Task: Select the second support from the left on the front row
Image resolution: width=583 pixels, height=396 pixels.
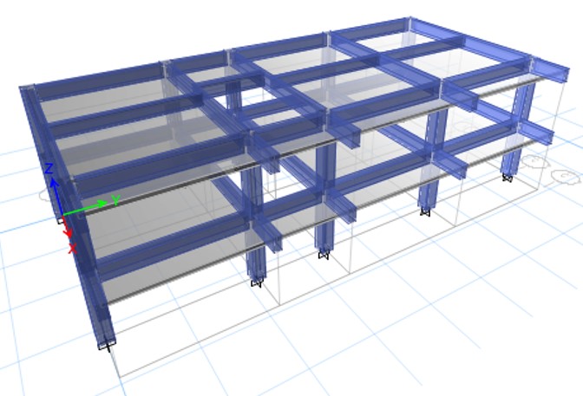Action: [257, 282]
